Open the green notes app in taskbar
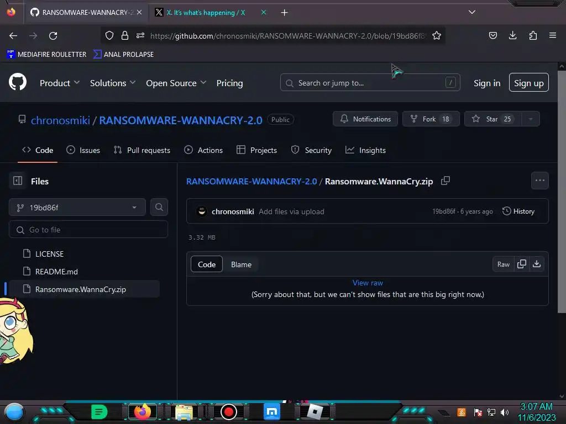The image size is (566, 424). pyautogui.click(x=99, y=412)
